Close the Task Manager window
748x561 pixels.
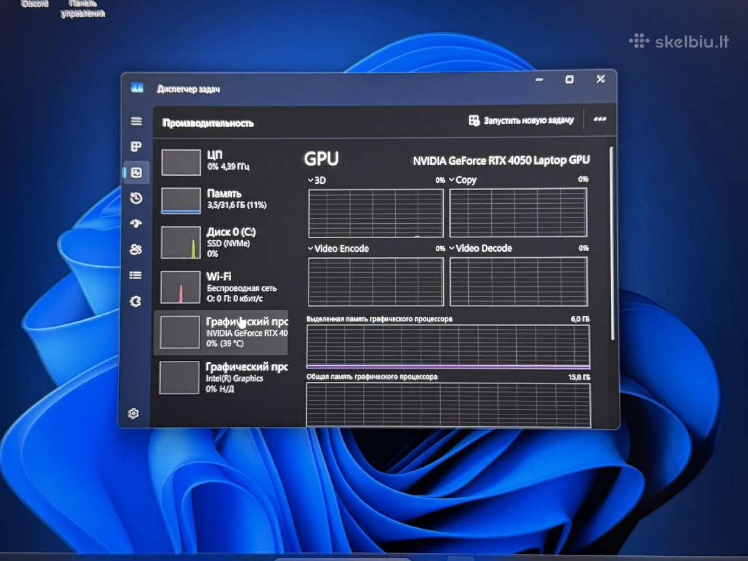[x=600, y=79]
